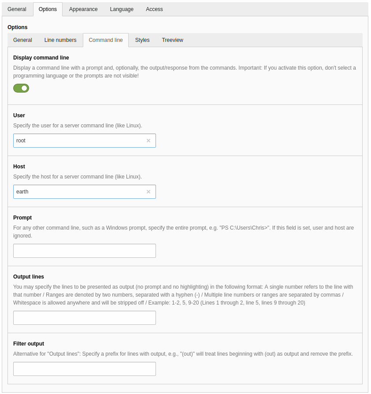371x394 pixels.
Task: Click the empty Prompt text field
Action: pos(85,251)
